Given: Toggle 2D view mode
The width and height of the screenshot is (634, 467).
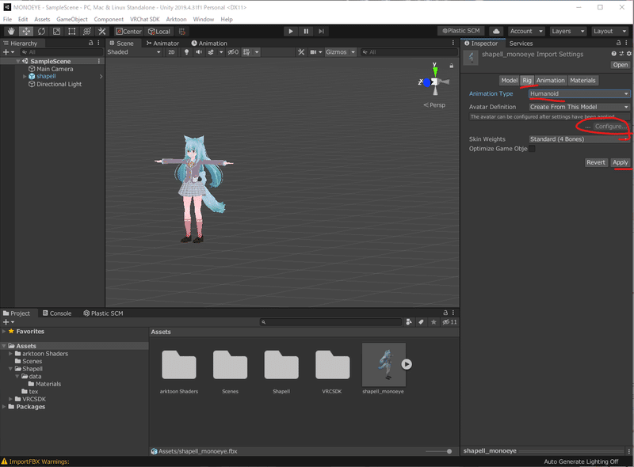Looking at the screenshot, I should tap(171, 52).
